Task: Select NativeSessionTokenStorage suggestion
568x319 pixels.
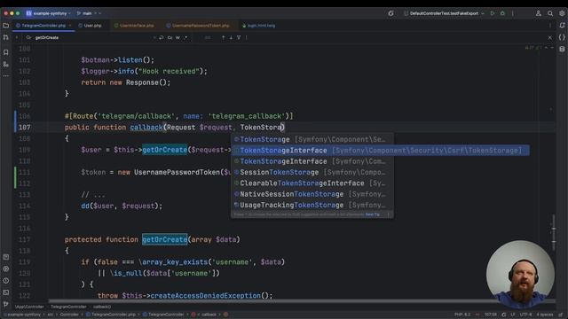Action: pos(312,194)
